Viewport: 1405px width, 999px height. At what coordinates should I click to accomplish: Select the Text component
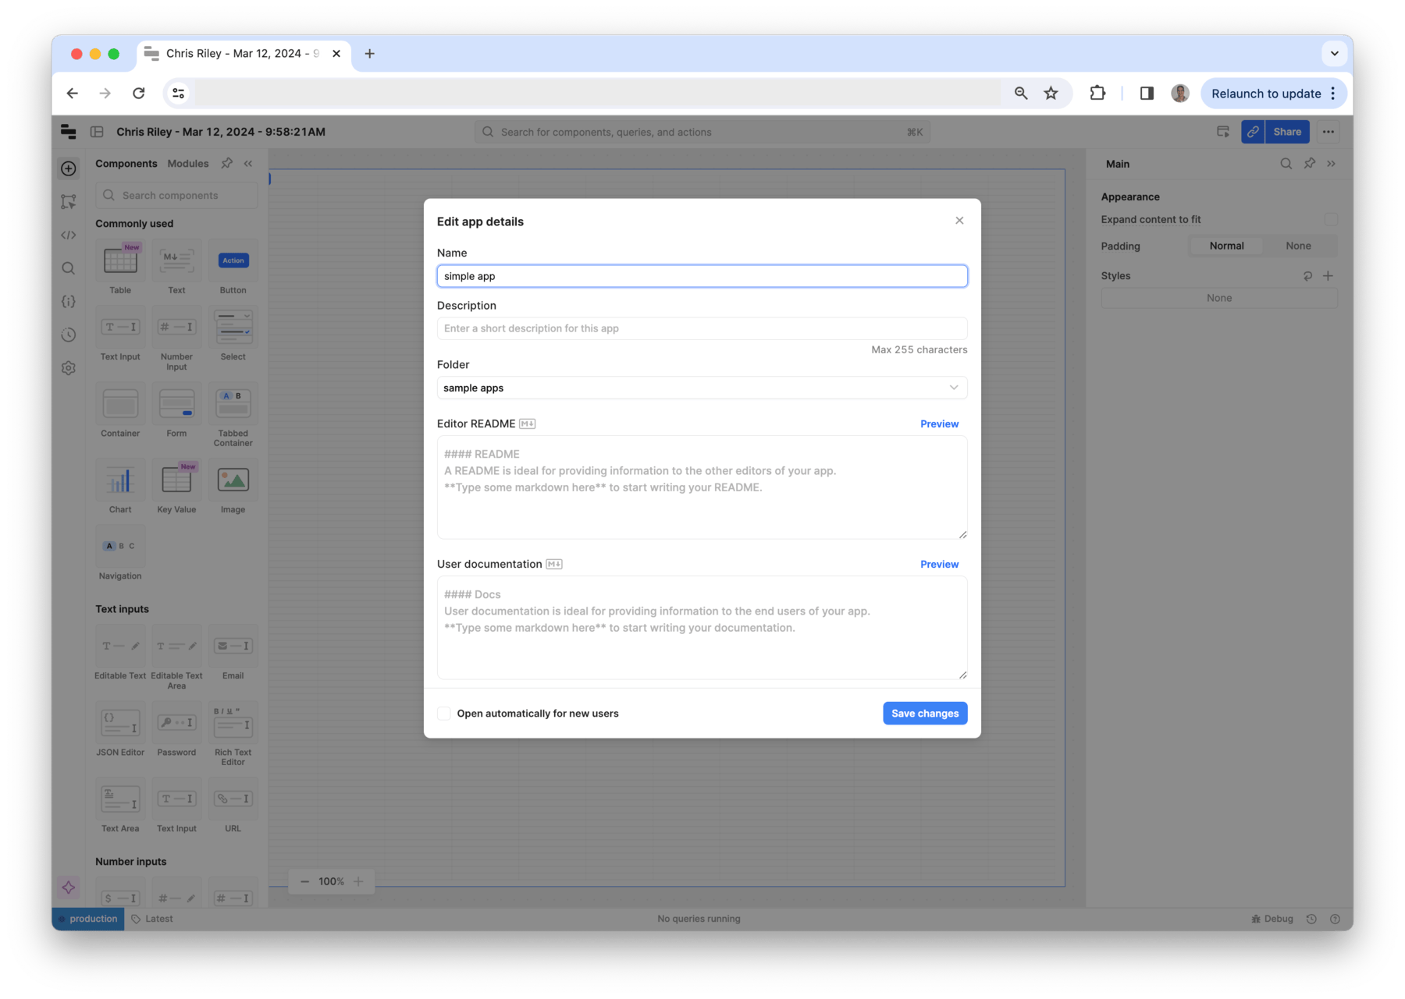click(x=176, y=268)
